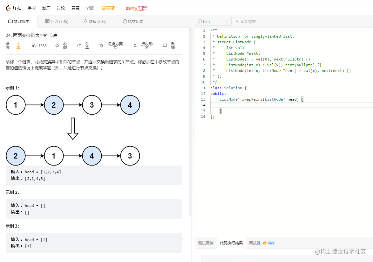The image size is (373, 262).
Task: Click line number 1 in gutter
Action: click(204, 31)
